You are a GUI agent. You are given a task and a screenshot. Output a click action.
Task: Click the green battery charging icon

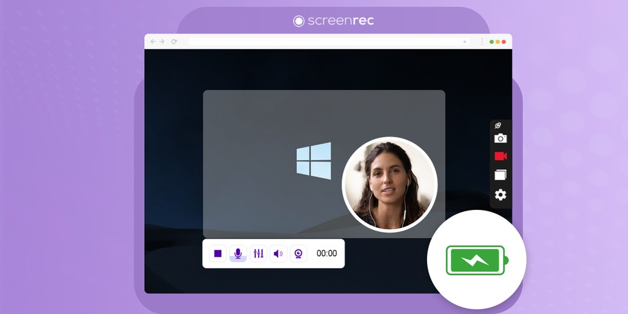[477, 260]
